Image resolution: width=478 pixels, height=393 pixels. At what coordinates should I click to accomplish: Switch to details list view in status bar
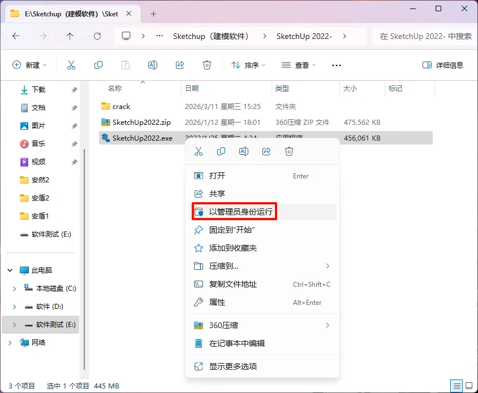(457, 386)
